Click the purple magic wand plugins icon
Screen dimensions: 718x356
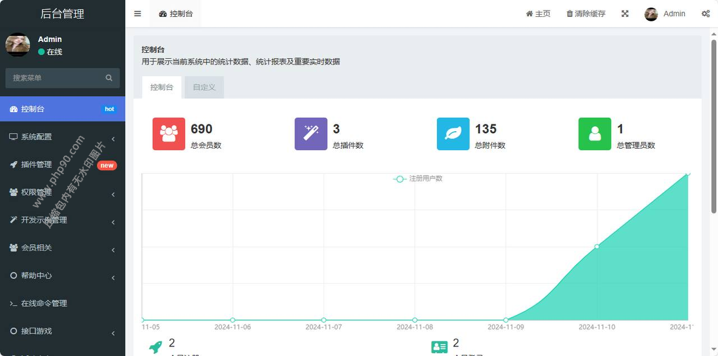pyautogui.click(x=311, y=134)
